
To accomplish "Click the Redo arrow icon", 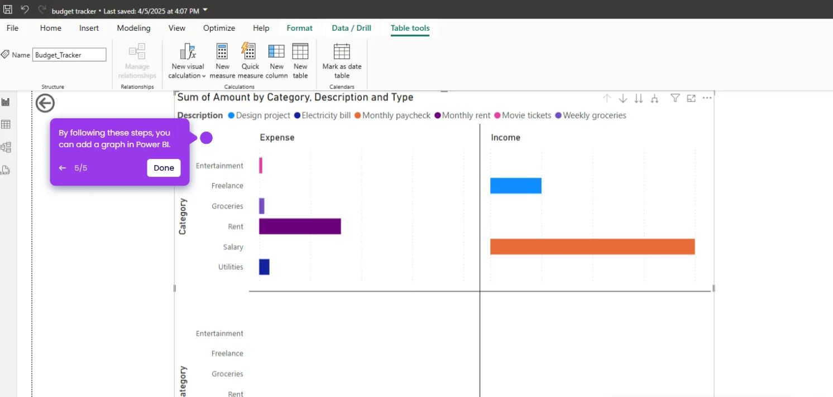I will coord(42,9).
